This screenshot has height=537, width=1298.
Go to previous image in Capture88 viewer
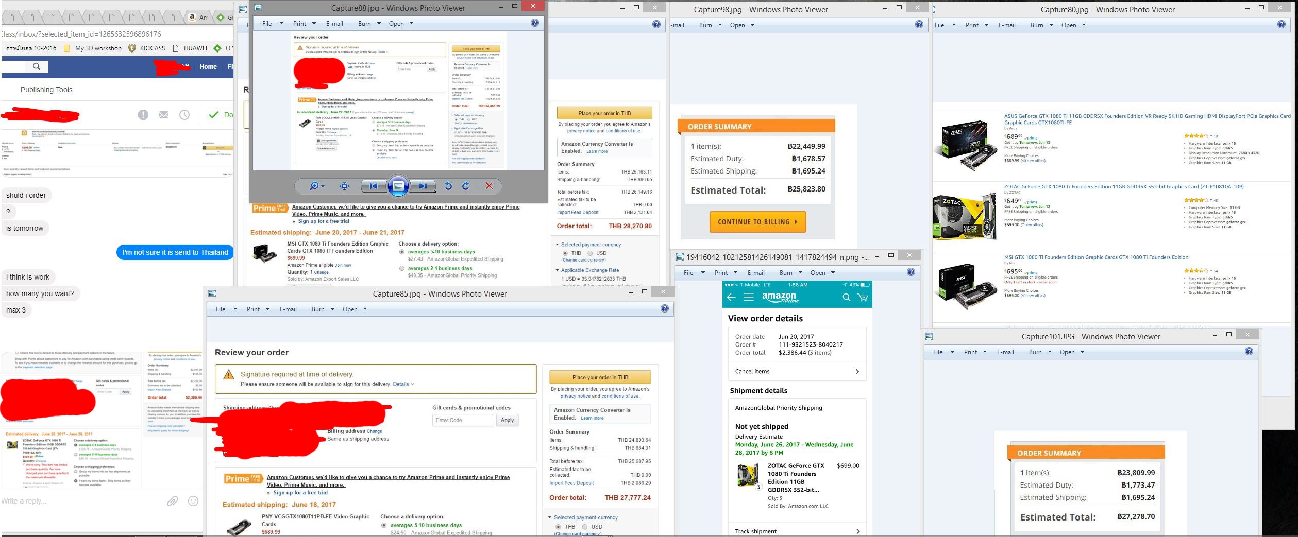pyautogui.click(x=374, y=186)
